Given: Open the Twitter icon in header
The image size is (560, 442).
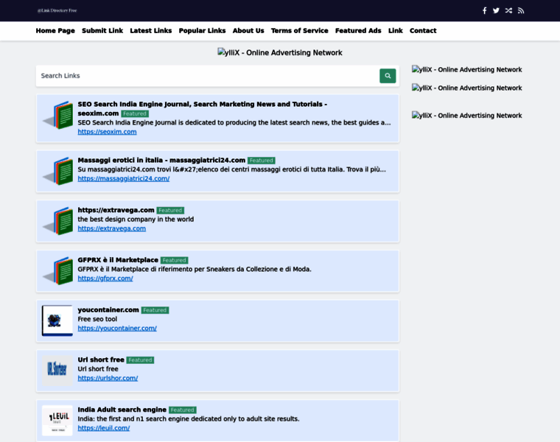Looking at the screenshot, I should [496, 11].
